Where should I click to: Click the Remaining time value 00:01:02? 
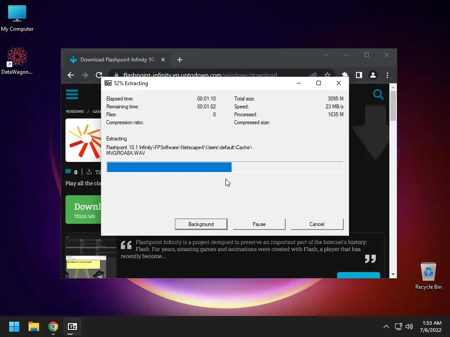[x=207, y=107]
